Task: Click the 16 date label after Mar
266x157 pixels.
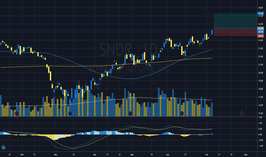Action: point(73,155)
